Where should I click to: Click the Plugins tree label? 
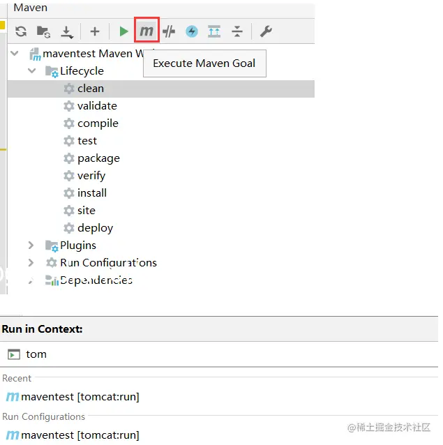tap(78, 246)
